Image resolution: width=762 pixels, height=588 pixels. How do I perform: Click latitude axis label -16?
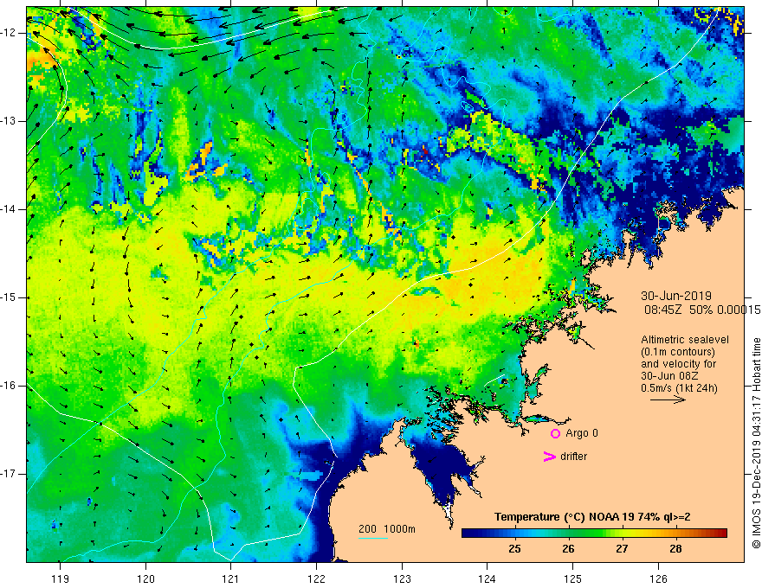click(x=9, y=386)
